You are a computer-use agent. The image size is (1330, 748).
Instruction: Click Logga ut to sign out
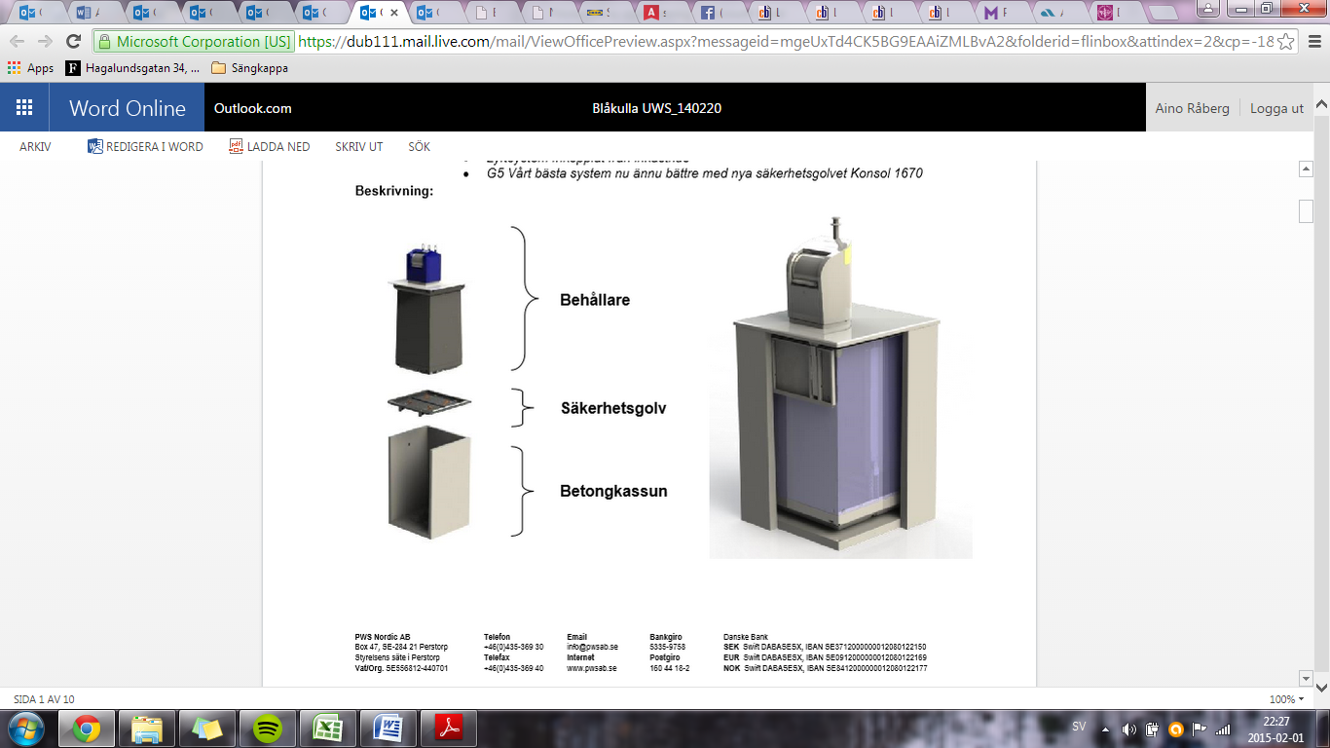pos(1276,108)
